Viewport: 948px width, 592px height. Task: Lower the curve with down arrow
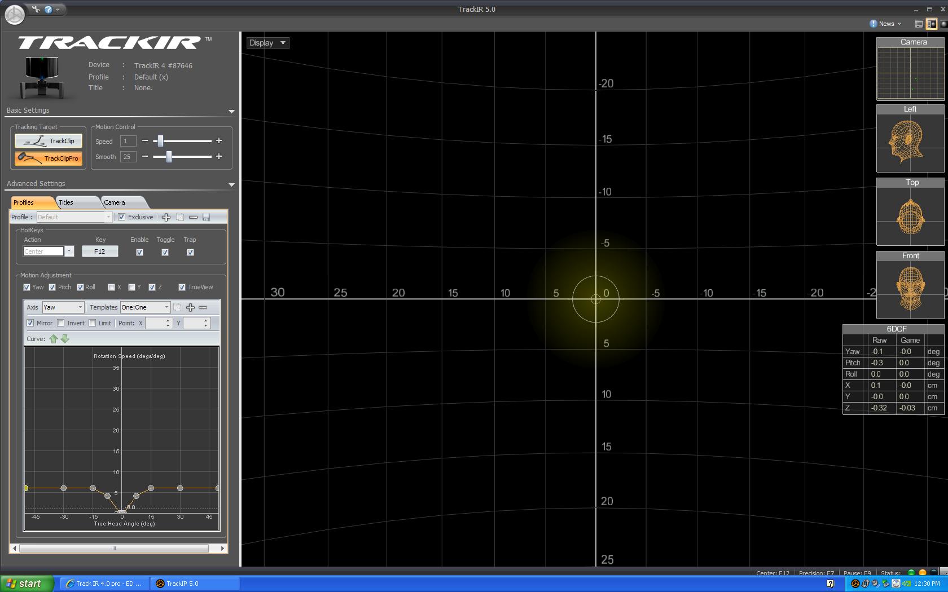click(x=65, y=339)
